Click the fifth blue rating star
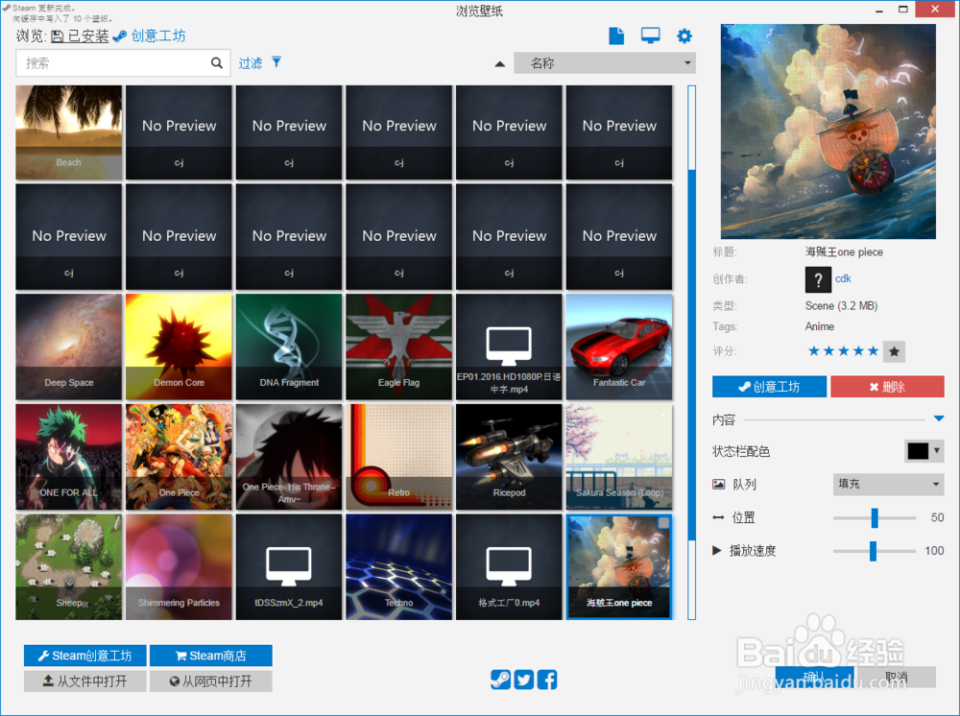Viewport: 960px width, 716px height. 873,350
